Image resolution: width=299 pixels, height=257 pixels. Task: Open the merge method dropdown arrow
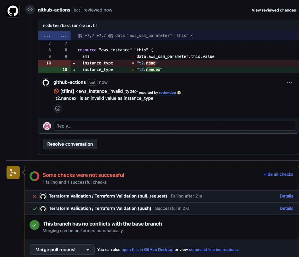(88, 250)
